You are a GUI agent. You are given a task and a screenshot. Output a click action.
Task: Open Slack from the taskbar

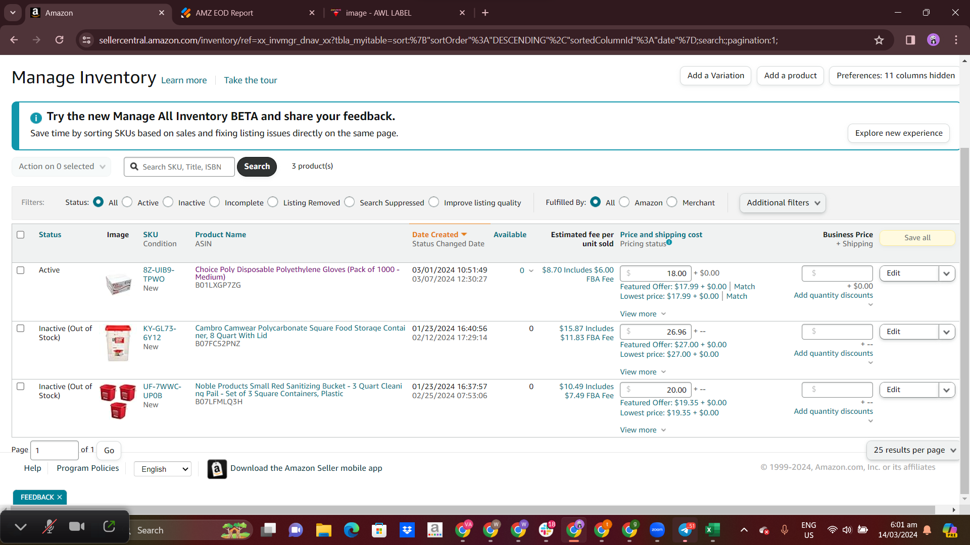(x=546, y=530)
